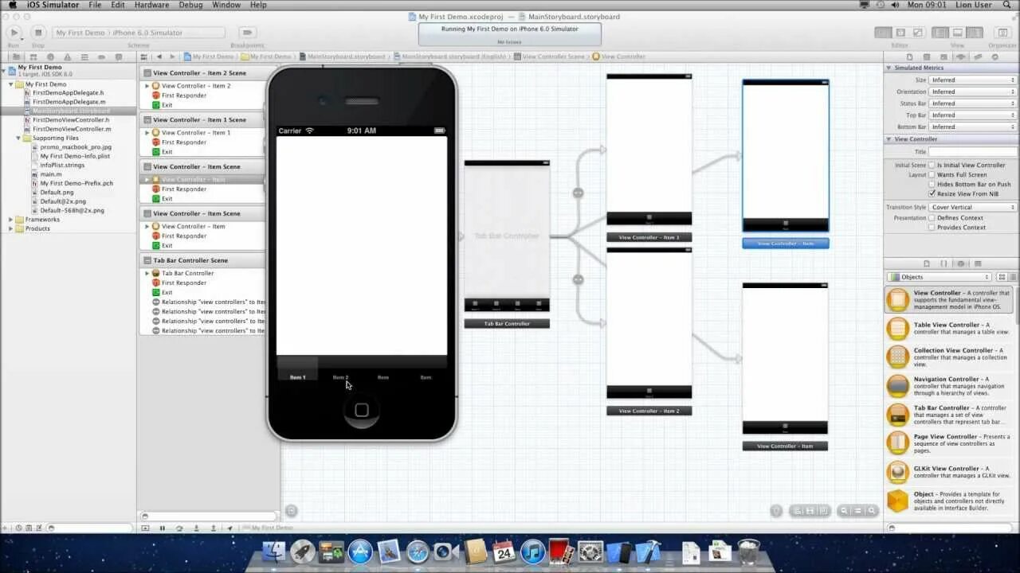Tap Item 1 tab in simulator
Screen dimensions: 1020x573
[x=297, y=369]
